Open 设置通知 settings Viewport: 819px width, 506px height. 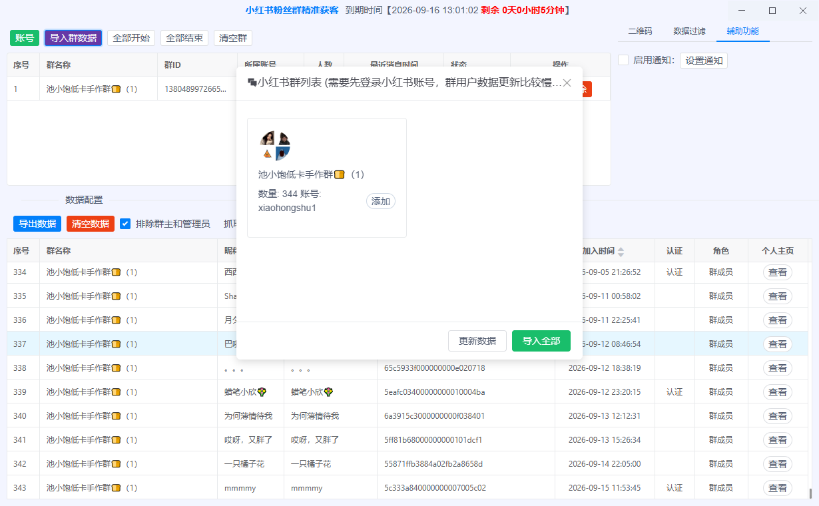click(704, 61)
